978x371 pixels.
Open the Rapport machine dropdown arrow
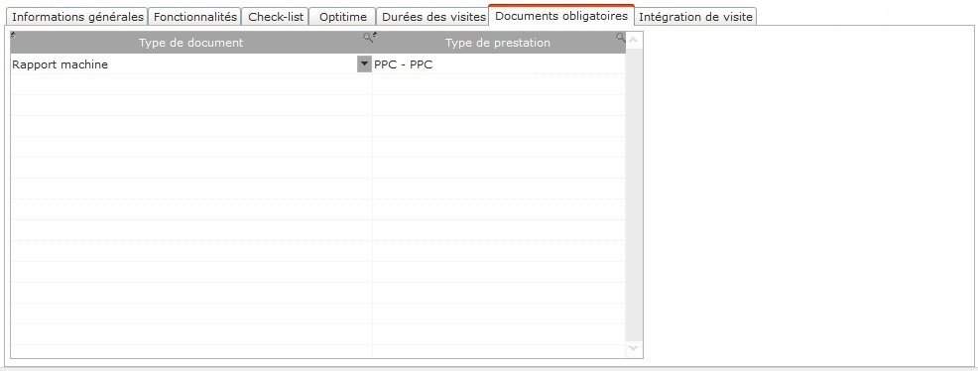[x=364, y=64]
